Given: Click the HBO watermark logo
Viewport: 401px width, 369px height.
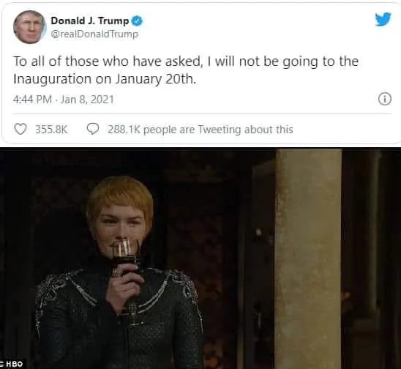Looking at the screenshot, I should point(12,364).
